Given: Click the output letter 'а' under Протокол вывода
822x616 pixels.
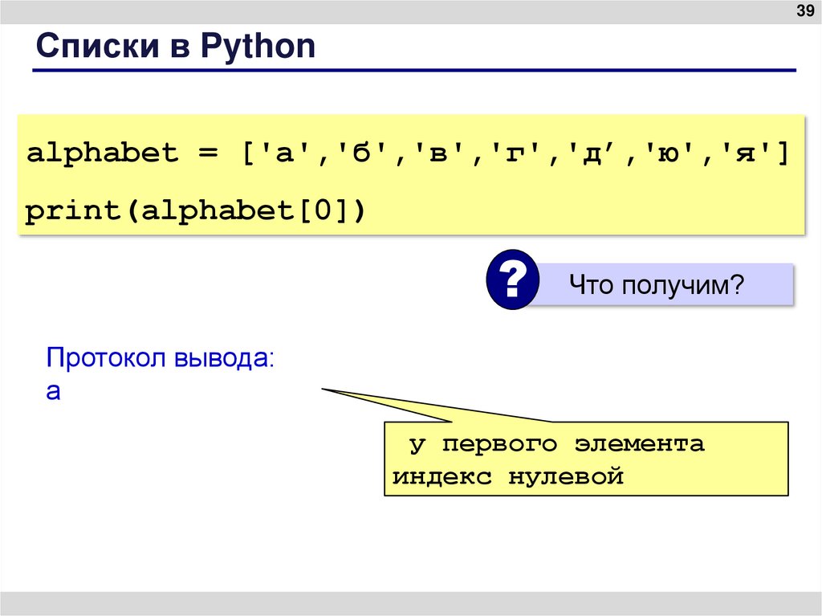Looking at the screenshot, I should coord(54,391).
